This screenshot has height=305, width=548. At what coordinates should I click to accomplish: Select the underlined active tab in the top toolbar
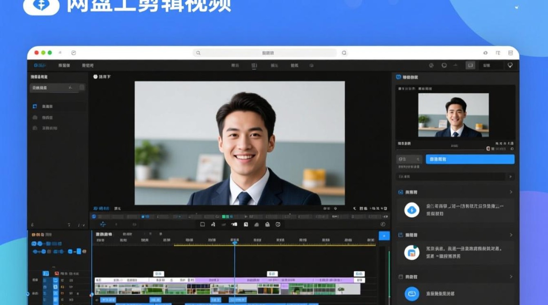pyautogui.click(x=254, y=65)
